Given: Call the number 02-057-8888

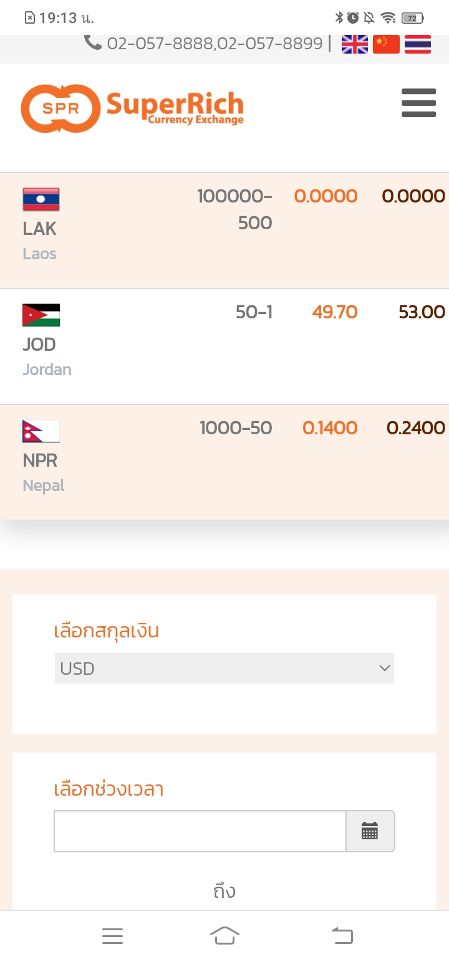Looking at the screenshot, I should (161, 43).
